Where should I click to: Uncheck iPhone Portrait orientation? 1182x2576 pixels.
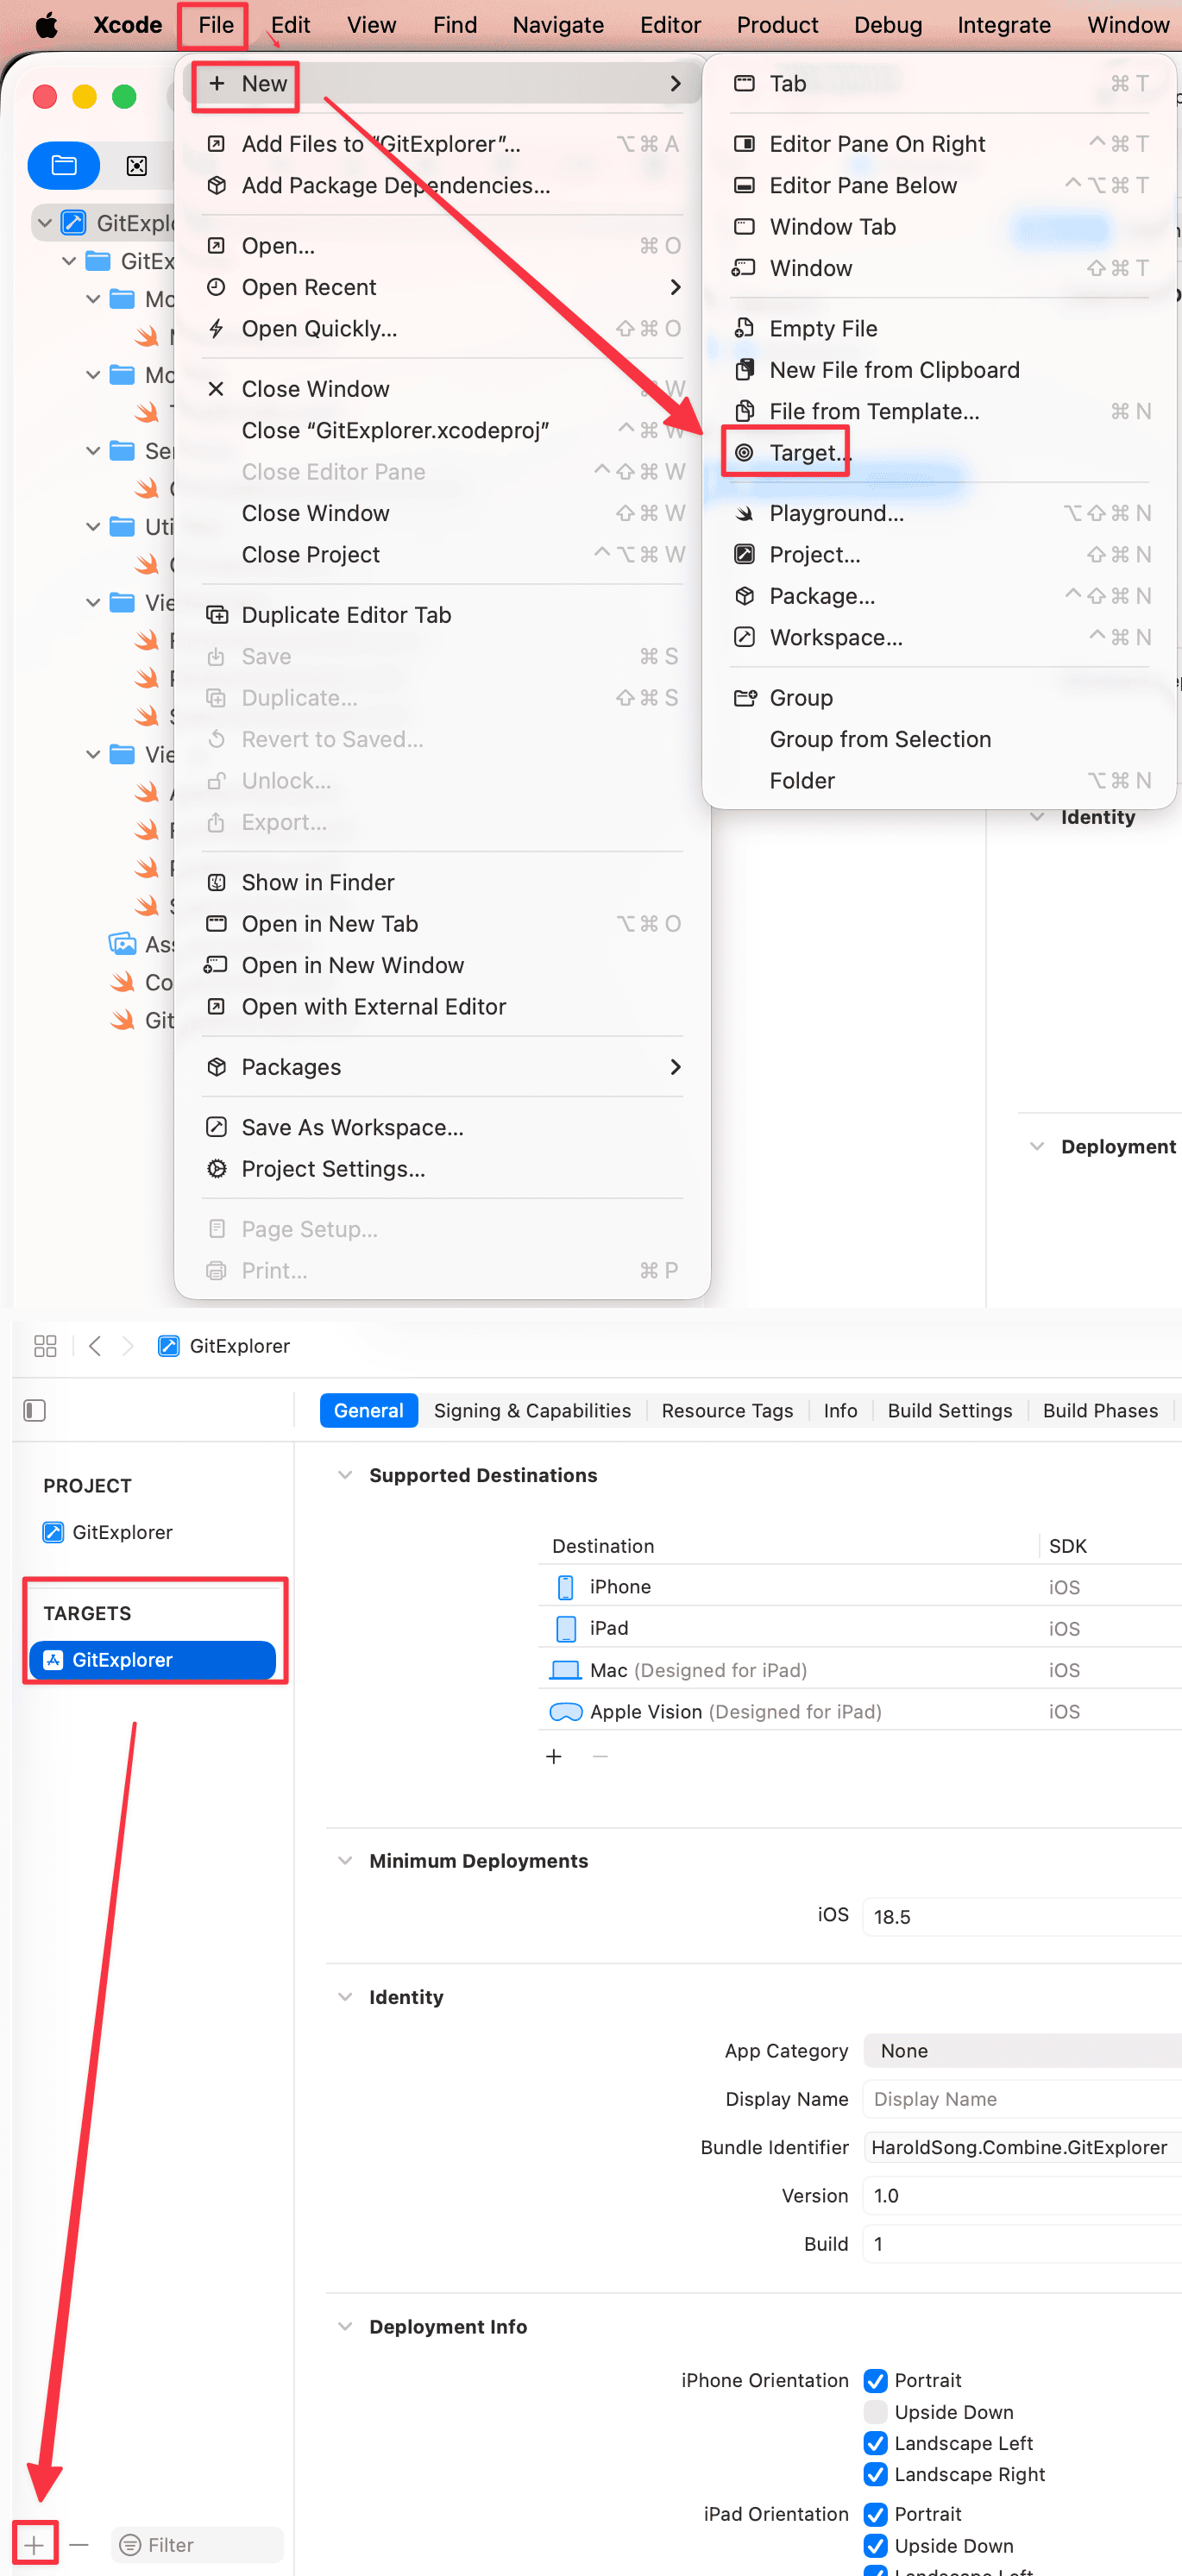[876, 2381]
